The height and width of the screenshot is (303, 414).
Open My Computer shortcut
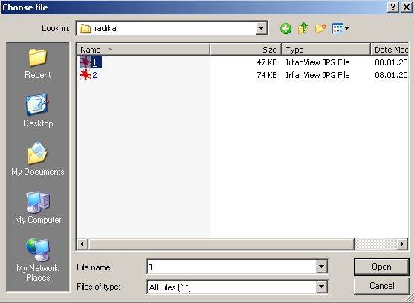tap(38, 207)
